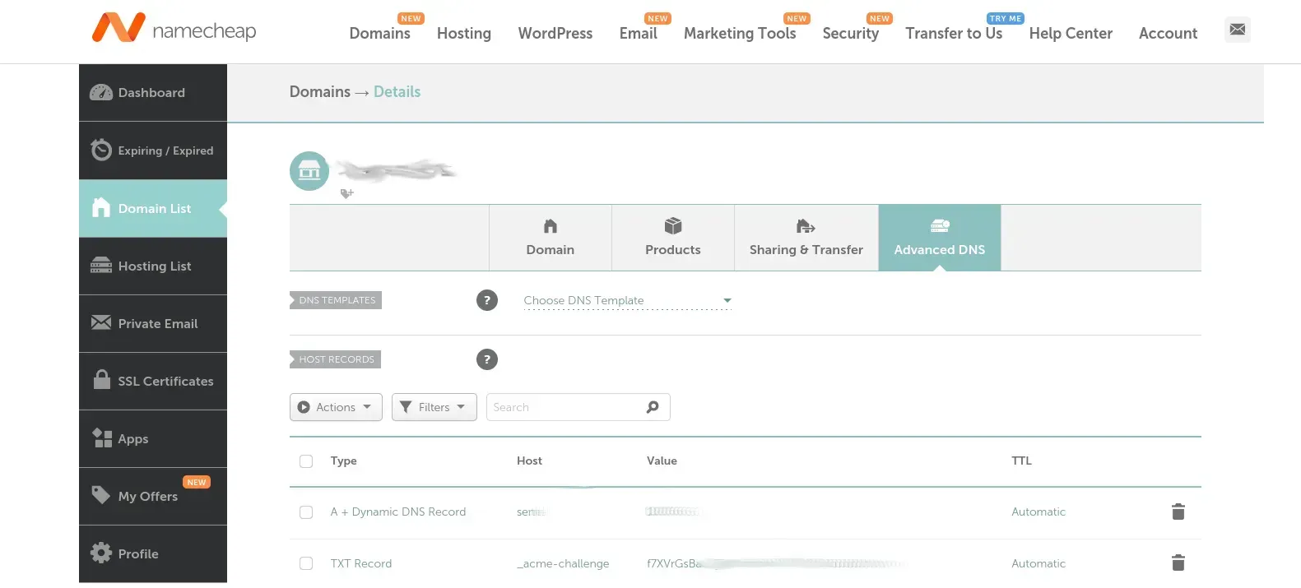Open SSL Certificates in sidebar
The image size is (1301, 588).
153,381
